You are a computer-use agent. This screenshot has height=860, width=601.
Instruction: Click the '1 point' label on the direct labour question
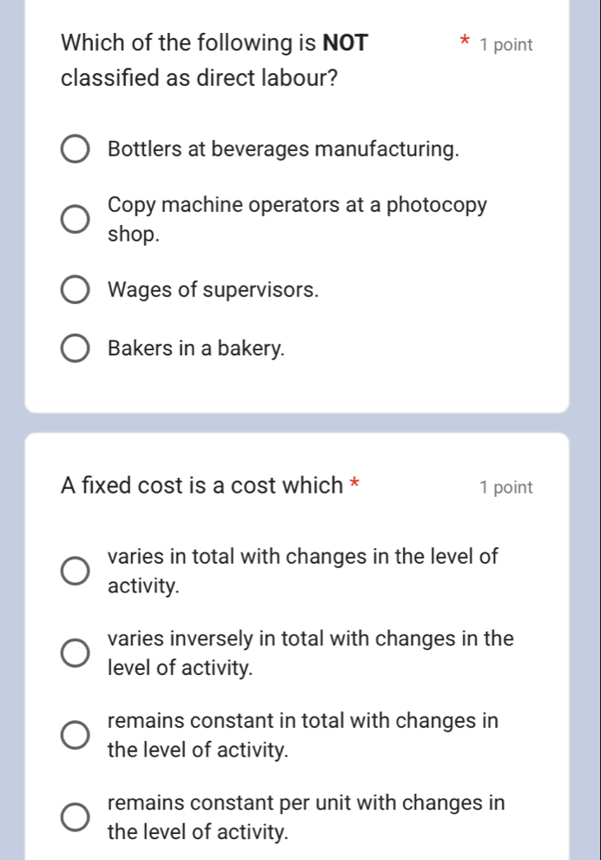(505, 44)
